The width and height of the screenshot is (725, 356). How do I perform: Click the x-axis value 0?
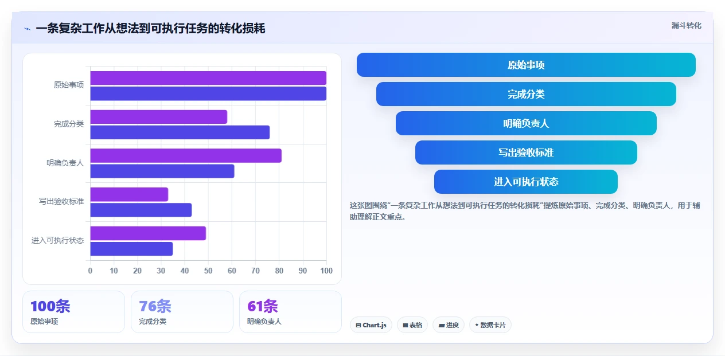click(90, 271)
